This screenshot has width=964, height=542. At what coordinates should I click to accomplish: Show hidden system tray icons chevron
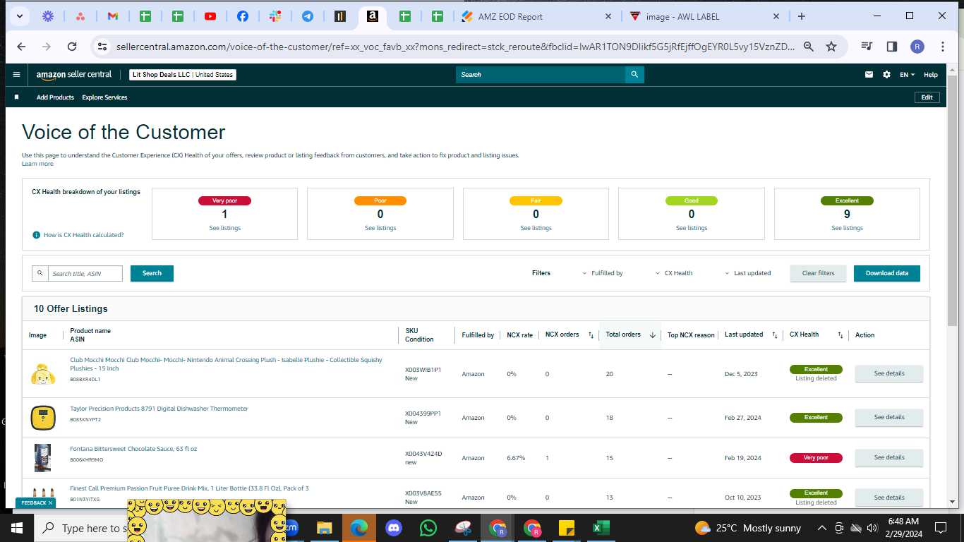(x=821, y=528)
